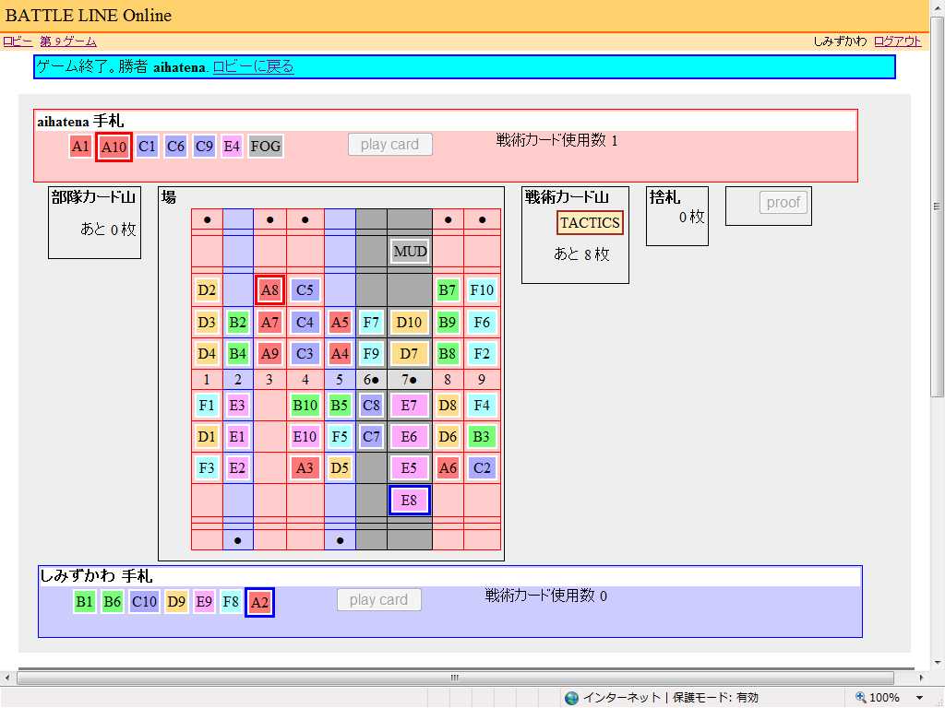Viewport: 945px width, 708px height.
Task: Click the ログアウト logout link
Action: point(897,41)
